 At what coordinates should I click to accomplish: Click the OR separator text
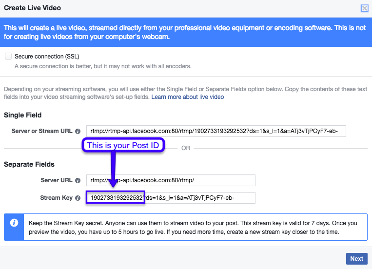point(186,148)
